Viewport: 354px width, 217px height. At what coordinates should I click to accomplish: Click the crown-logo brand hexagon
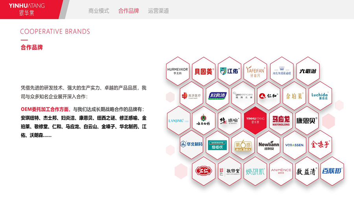(x=282, y=71)
